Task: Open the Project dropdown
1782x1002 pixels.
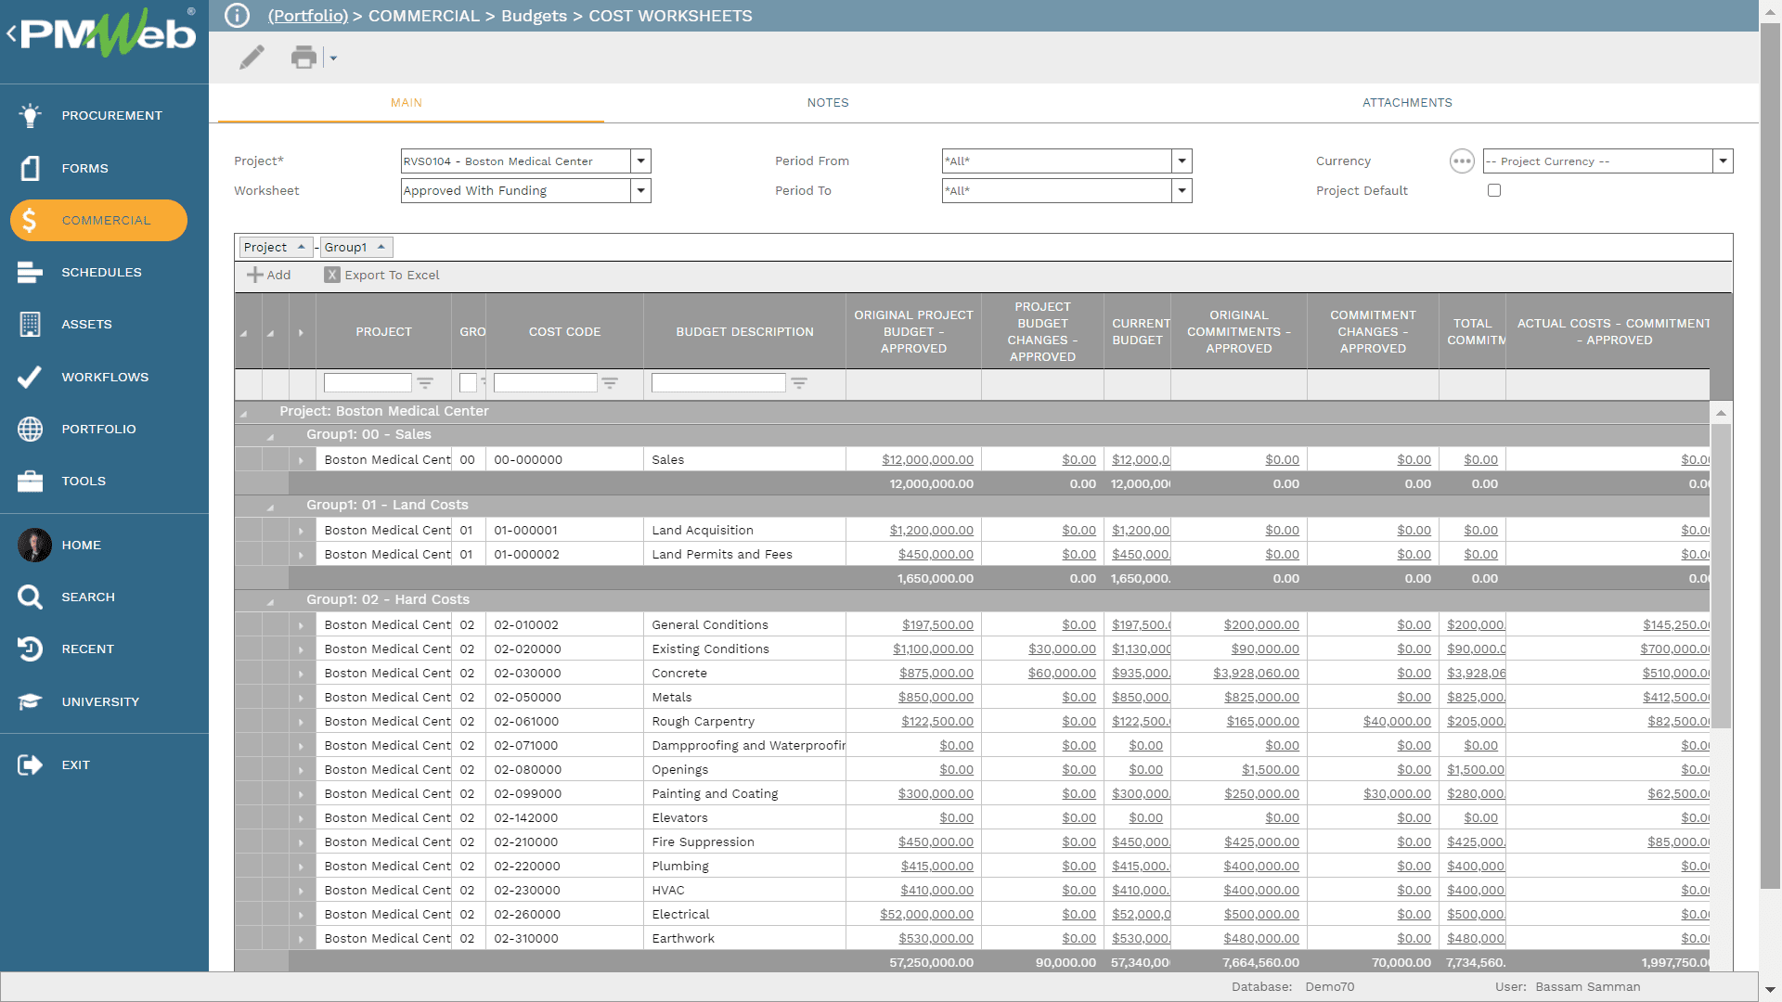Action: (640, 161)
